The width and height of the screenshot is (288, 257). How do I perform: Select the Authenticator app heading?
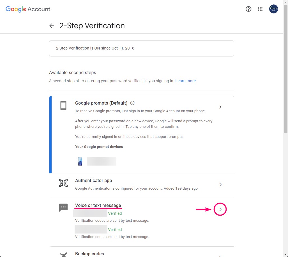(x=93, y=180)
